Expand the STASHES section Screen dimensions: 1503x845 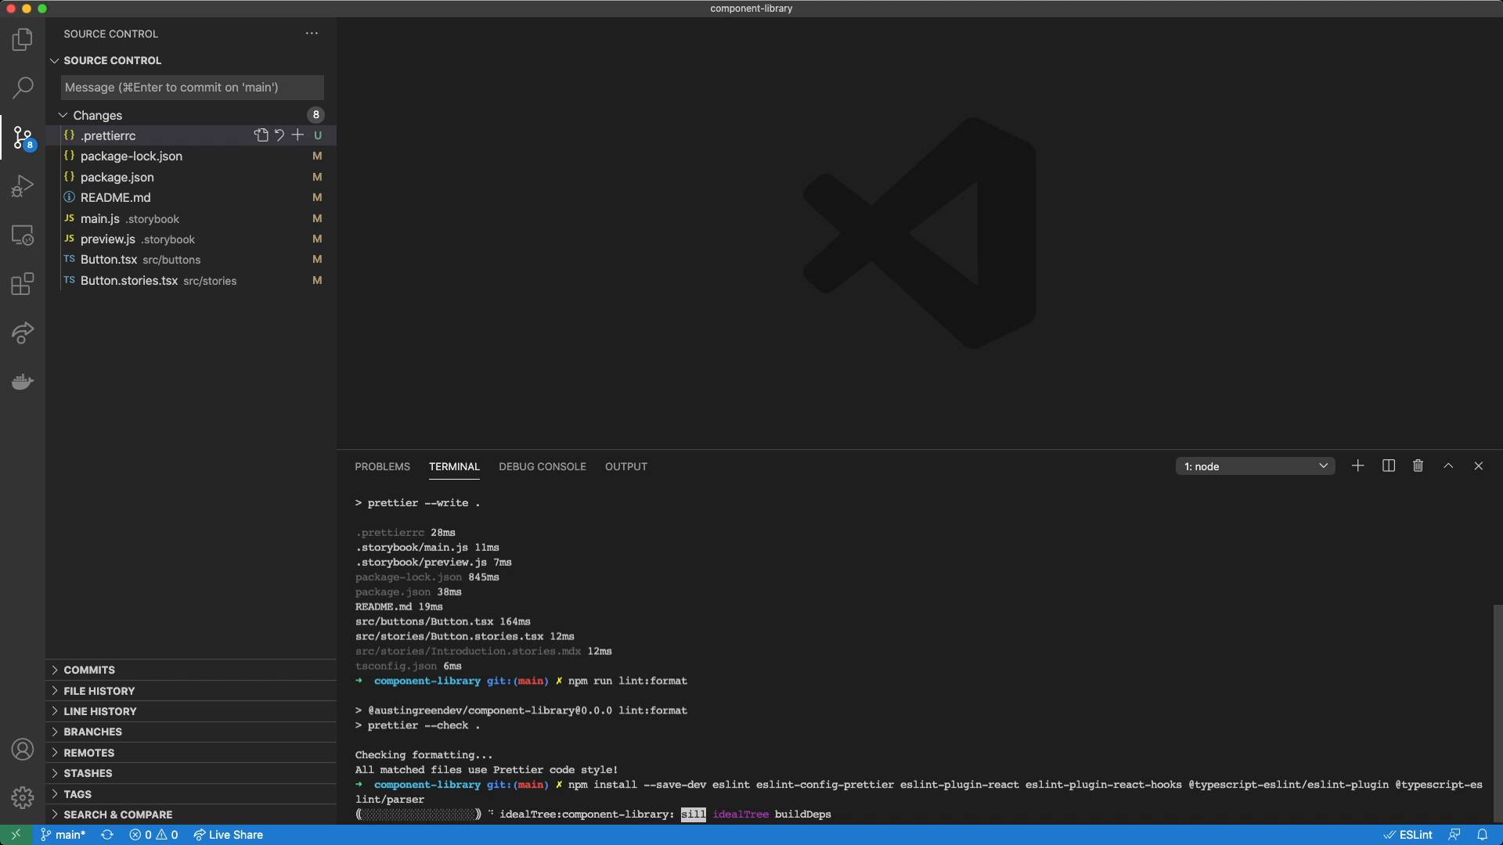point(191,773)
